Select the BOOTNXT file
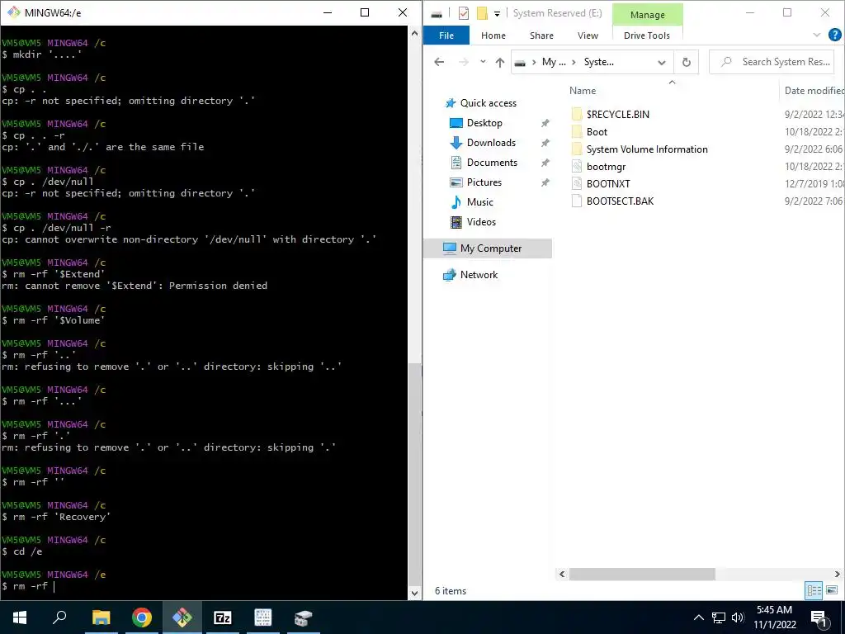The height and width of the screenshot is (634, 845). click(x=608, y=184)
